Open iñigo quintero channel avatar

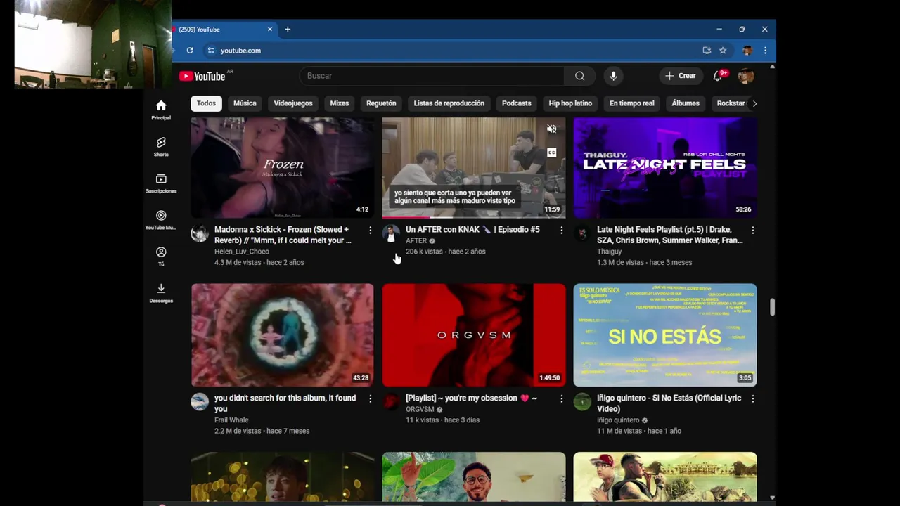tap(582, 402)
